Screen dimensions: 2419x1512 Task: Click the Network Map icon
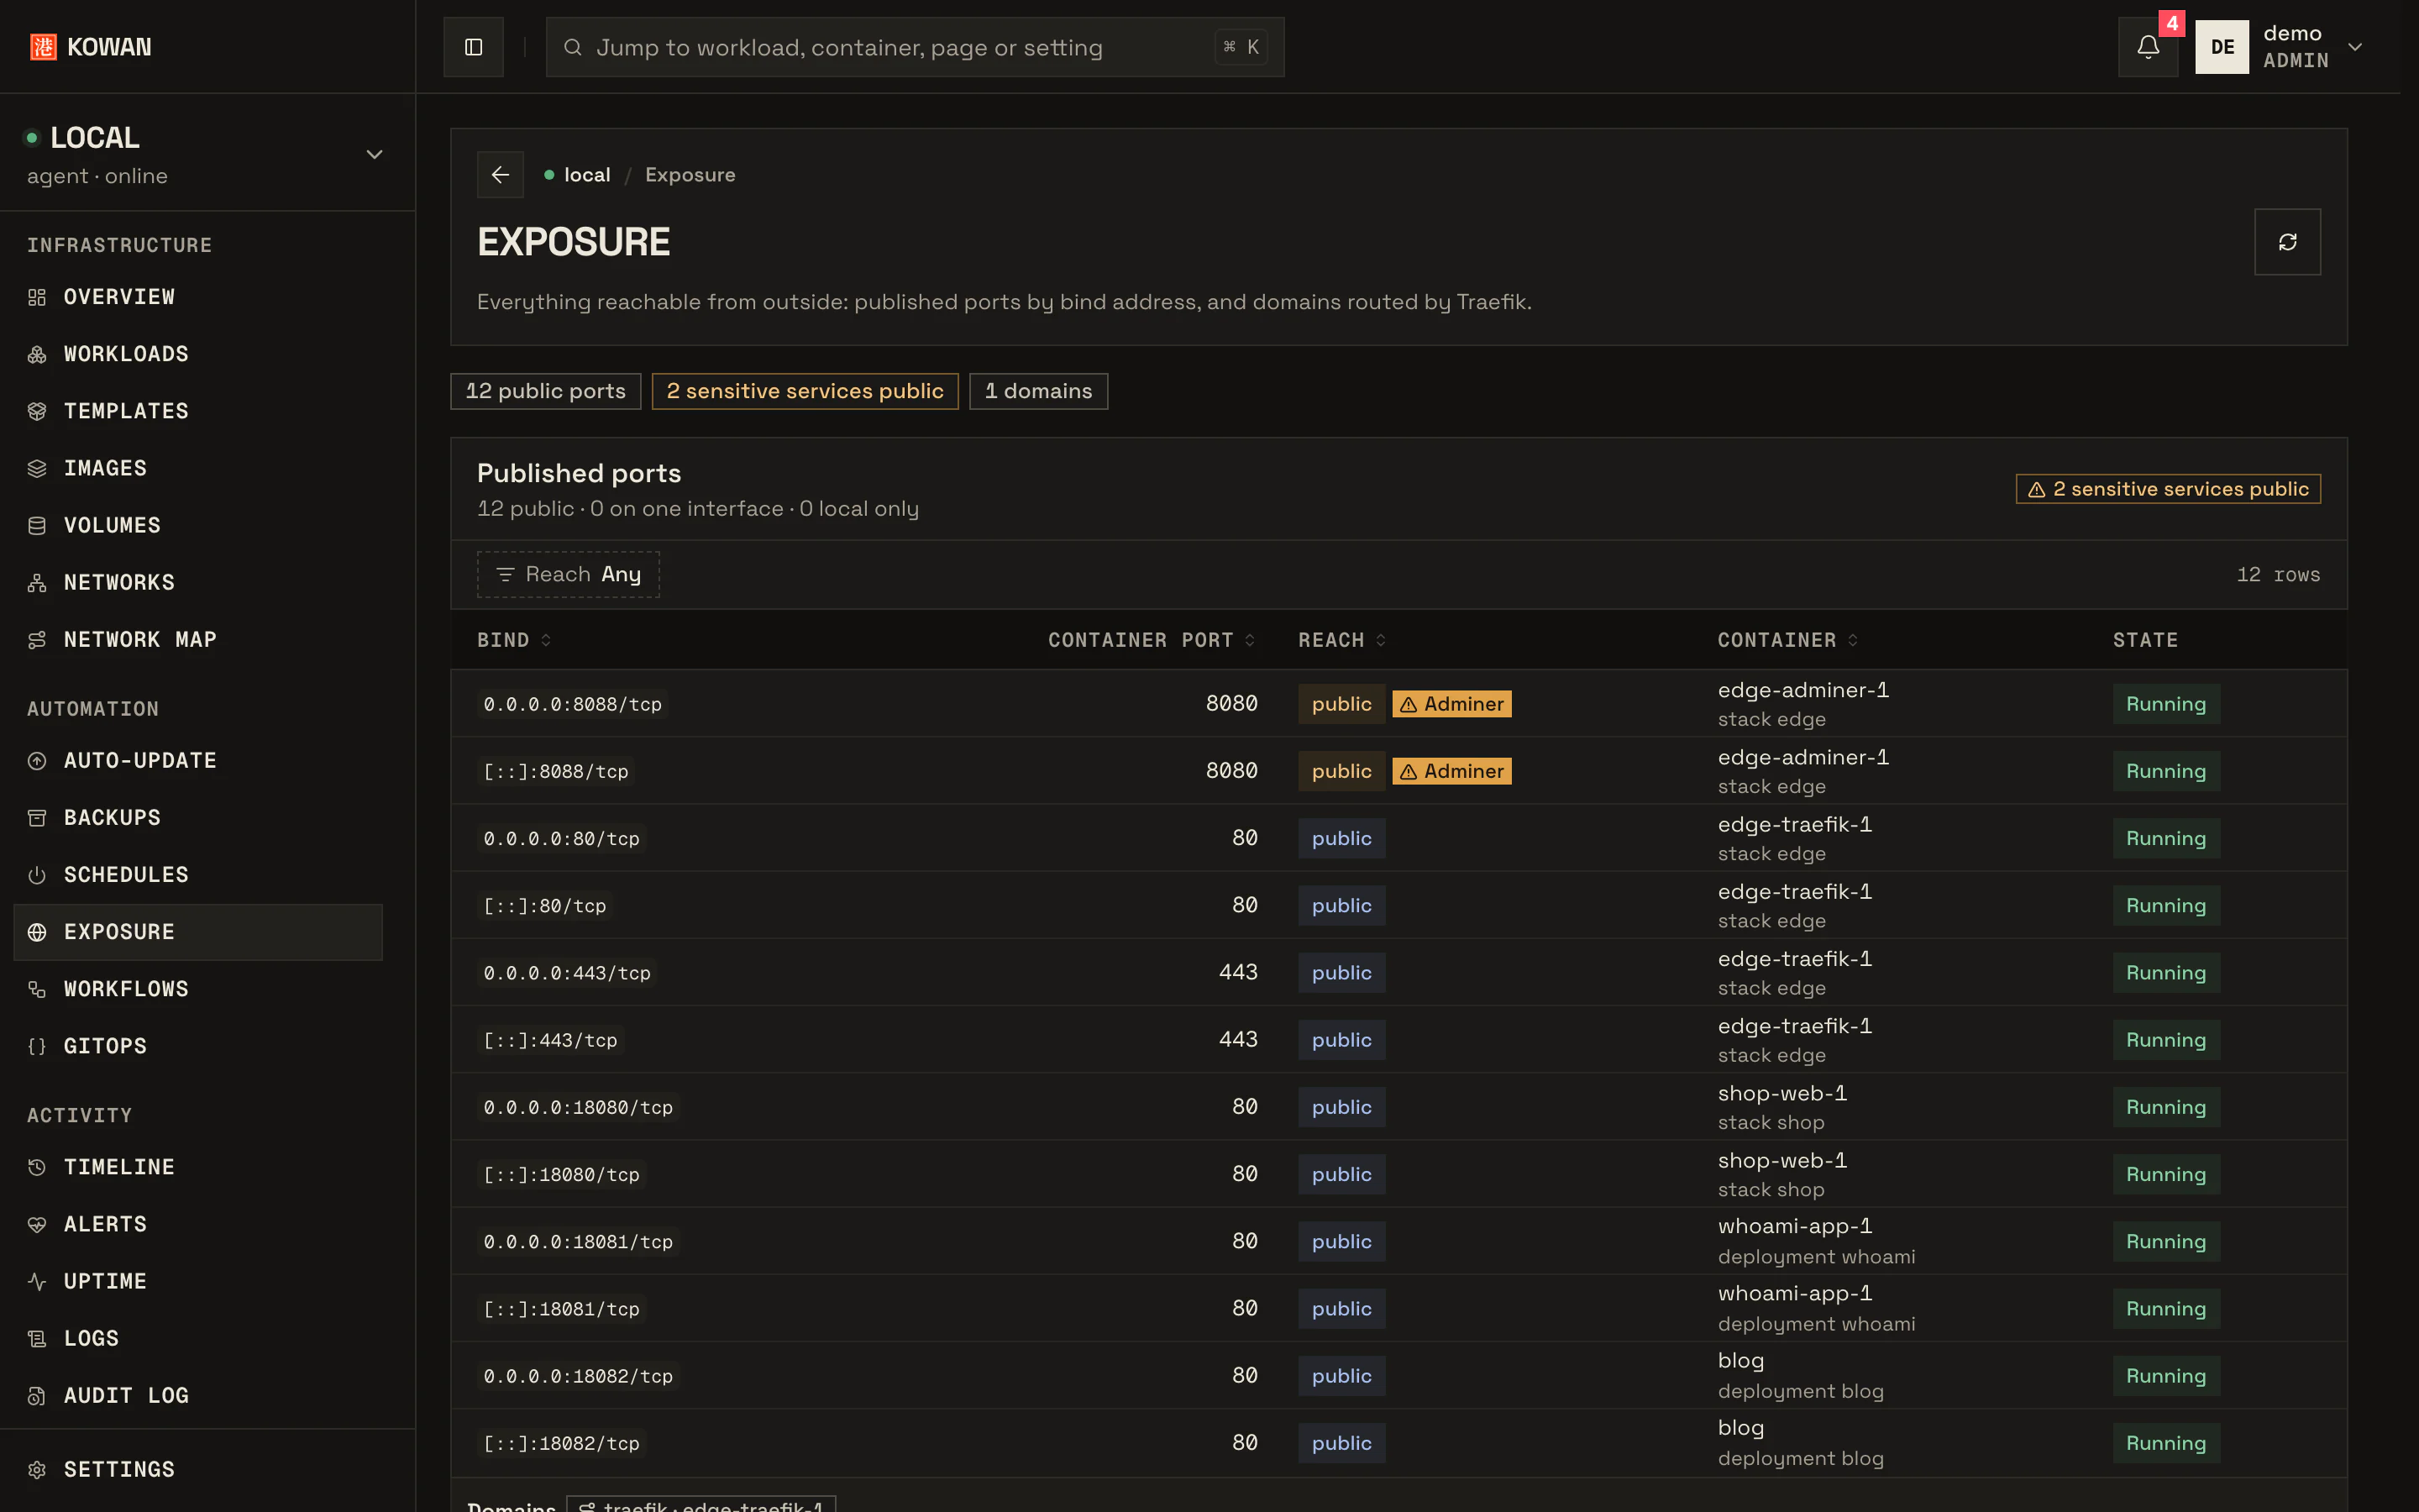[37, 639]
